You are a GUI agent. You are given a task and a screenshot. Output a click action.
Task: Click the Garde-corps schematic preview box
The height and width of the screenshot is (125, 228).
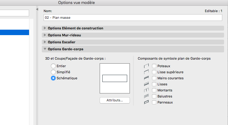click(114, 78)
